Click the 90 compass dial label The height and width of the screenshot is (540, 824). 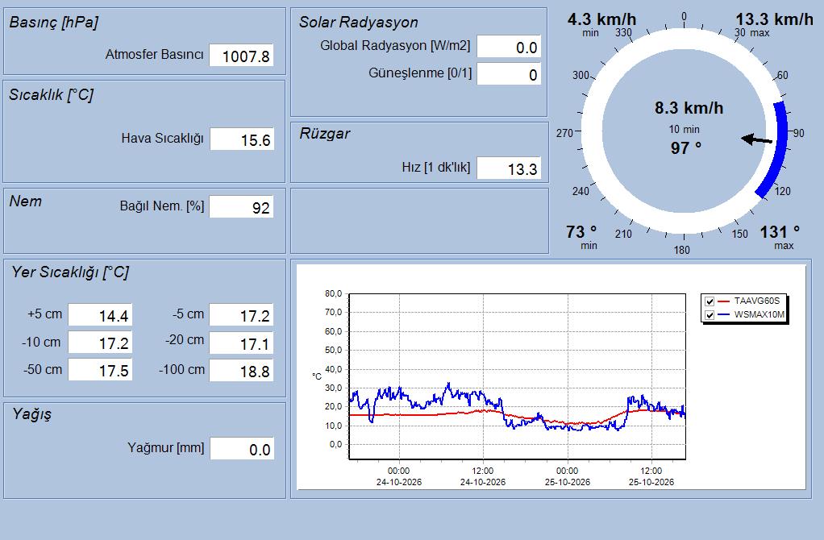pyautogui.click(x=799, y=134)
